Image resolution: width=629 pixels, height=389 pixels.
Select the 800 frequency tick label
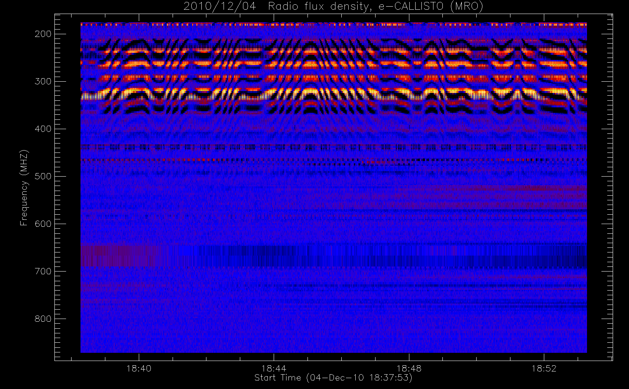[x=43, y=319]
